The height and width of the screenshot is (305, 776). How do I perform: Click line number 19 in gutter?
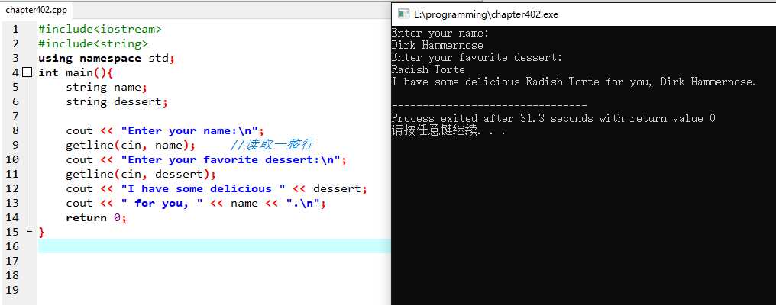[x=13, y=290]
